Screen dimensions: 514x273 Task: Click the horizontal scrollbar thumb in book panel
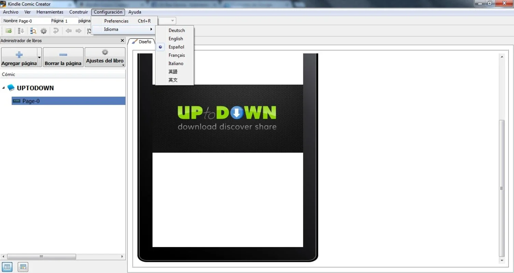point(41,257)
